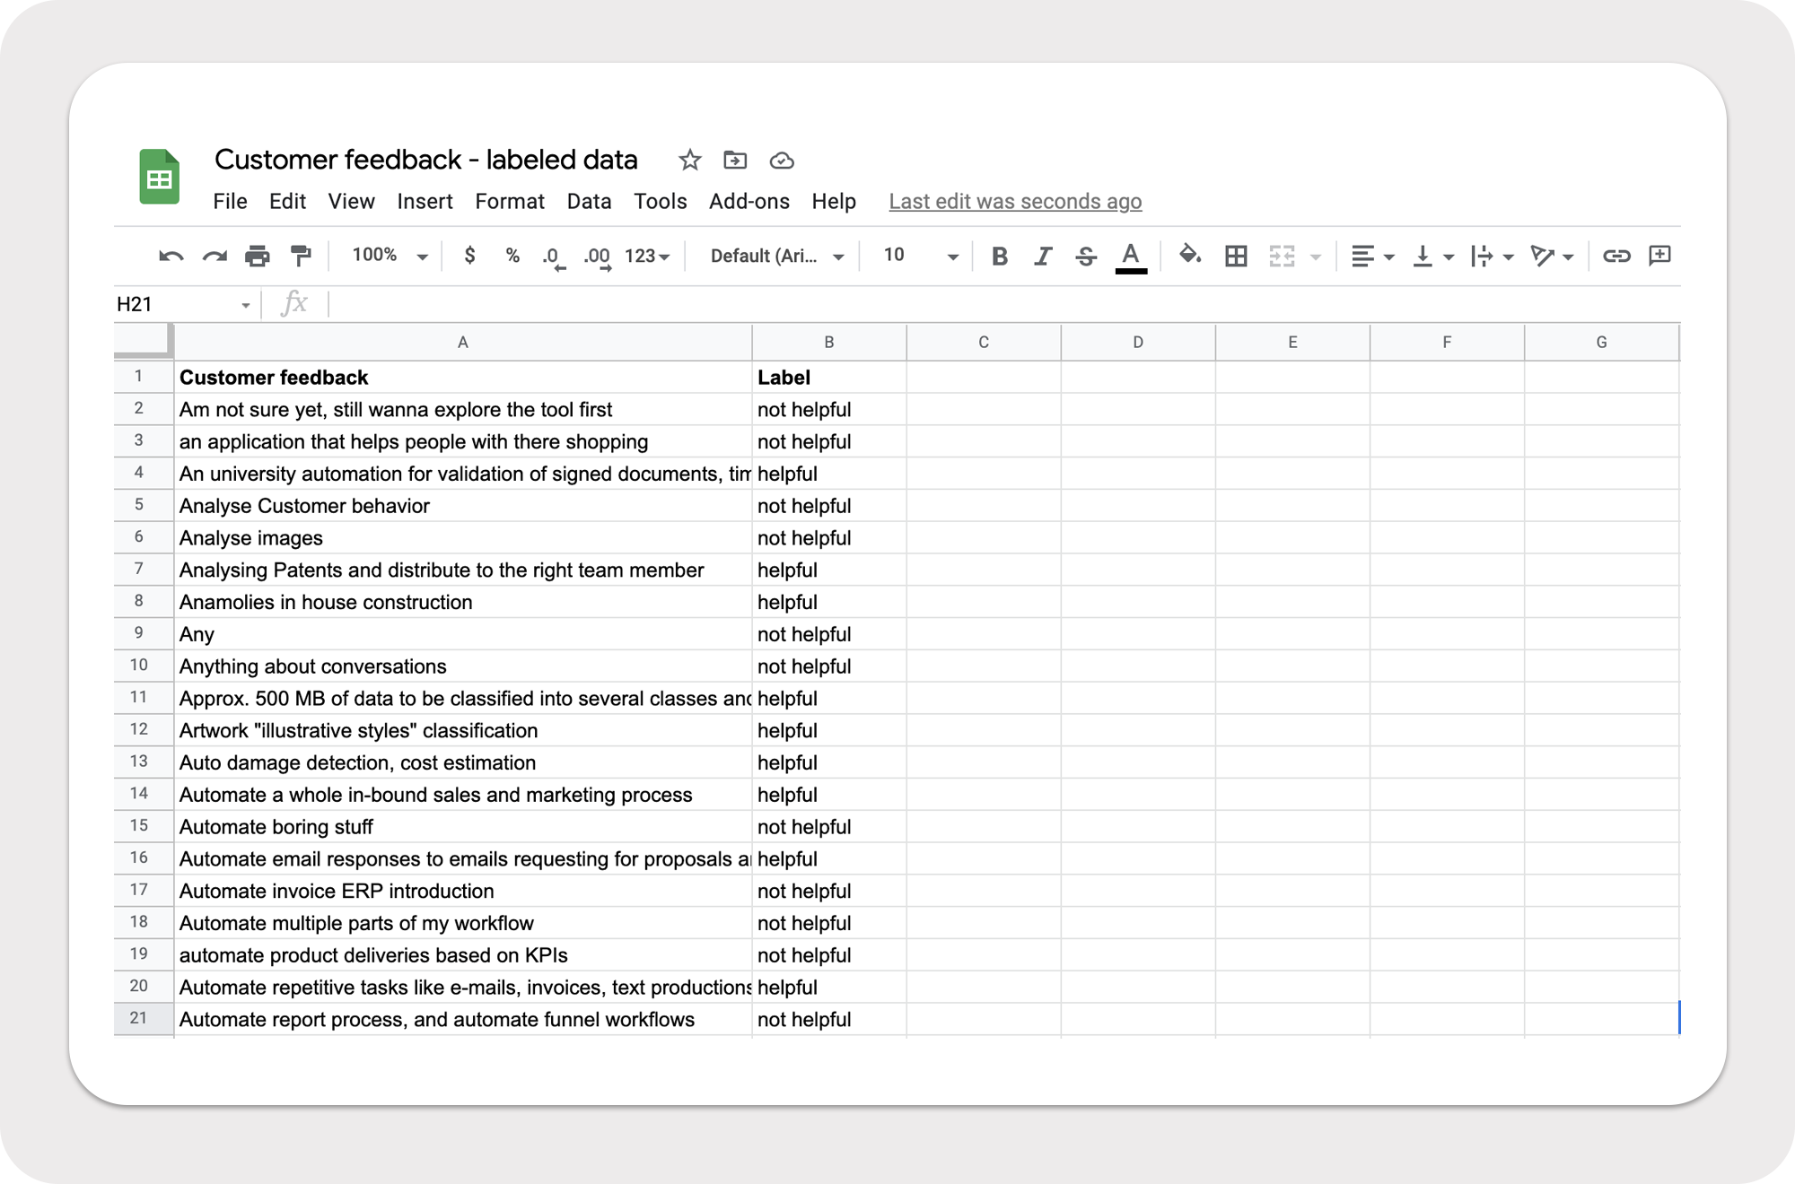Open the text rotation dropdown

(1553, 257)
